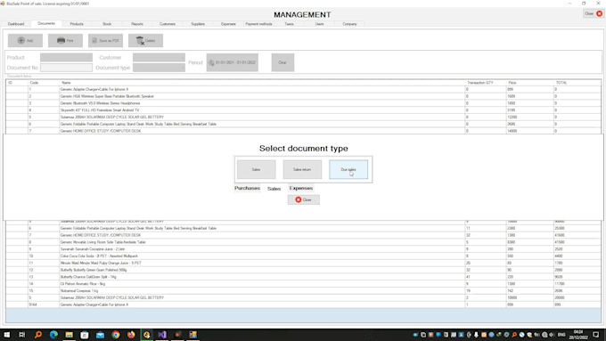Open the Product filter dropdown

tap(66, 58)
